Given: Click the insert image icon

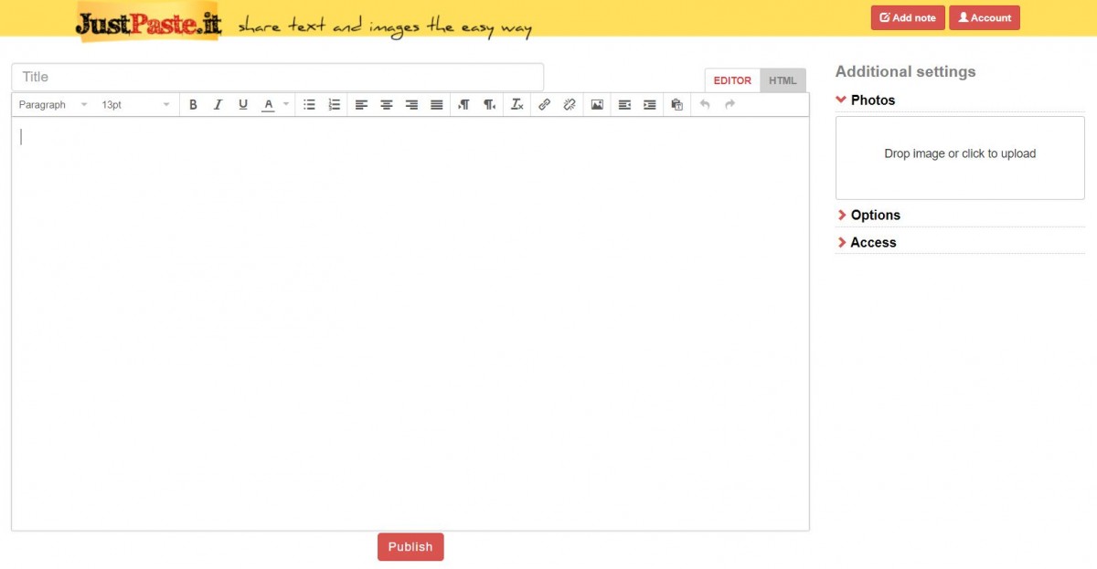Looking at the screenshot, I should point(597,105).
